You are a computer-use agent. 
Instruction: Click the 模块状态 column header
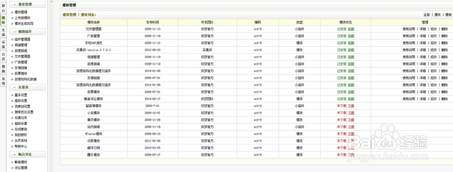point(346,22)
